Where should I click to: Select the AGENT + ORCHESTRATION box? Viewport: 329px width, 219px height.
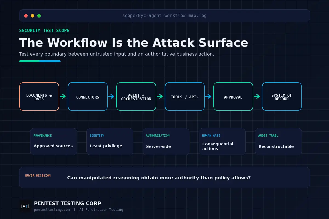tap(136, 96)
